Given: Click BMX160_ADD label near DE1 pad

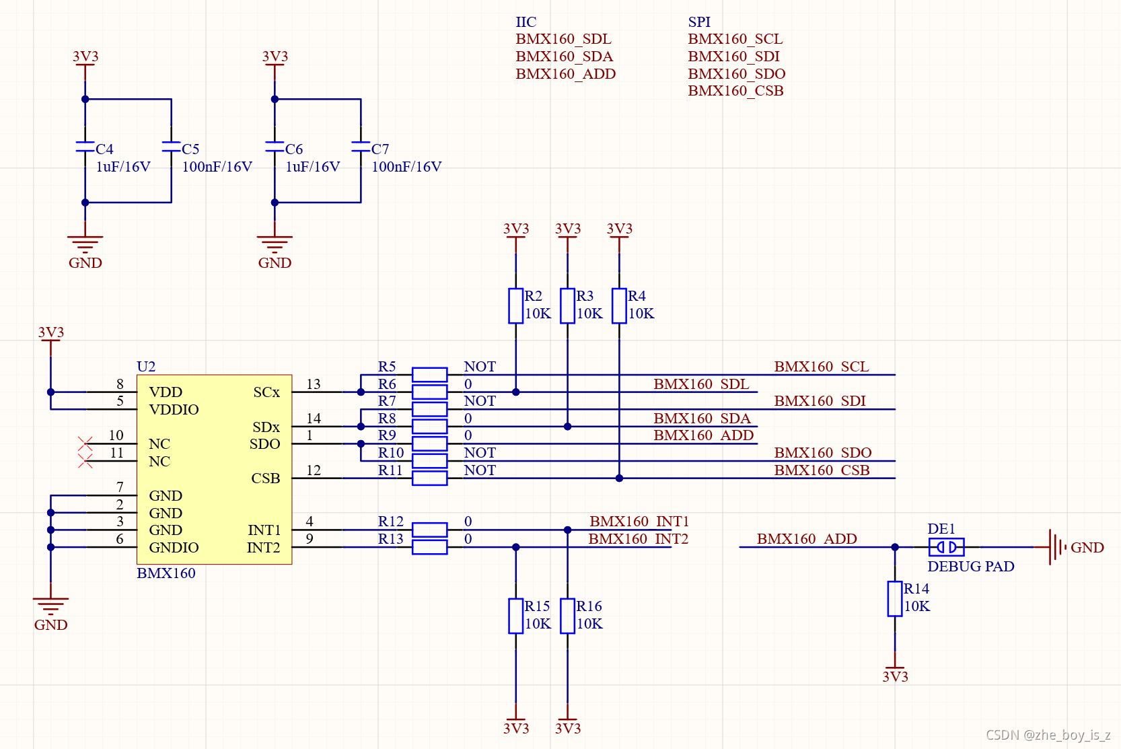Looking at the screenshot, I should [807, 539].
